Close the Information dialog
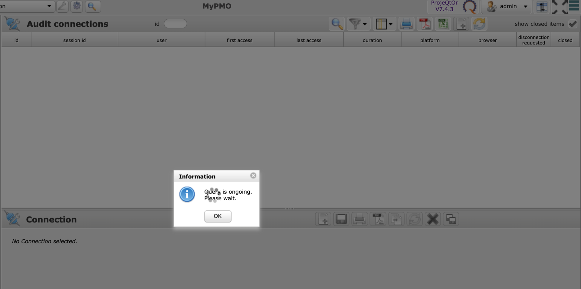Viewport: 581px width, 289px height. (x=253, y=176)
